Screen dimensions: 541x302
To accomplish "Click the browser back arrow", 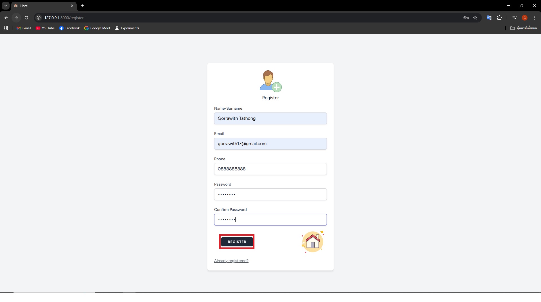I will click(x=6, y=18).
